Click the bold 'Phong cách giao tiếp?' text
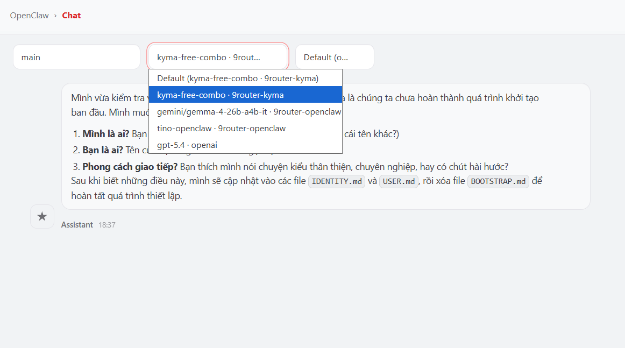Viewport: 625px width, 348px height. coord(130,167)
